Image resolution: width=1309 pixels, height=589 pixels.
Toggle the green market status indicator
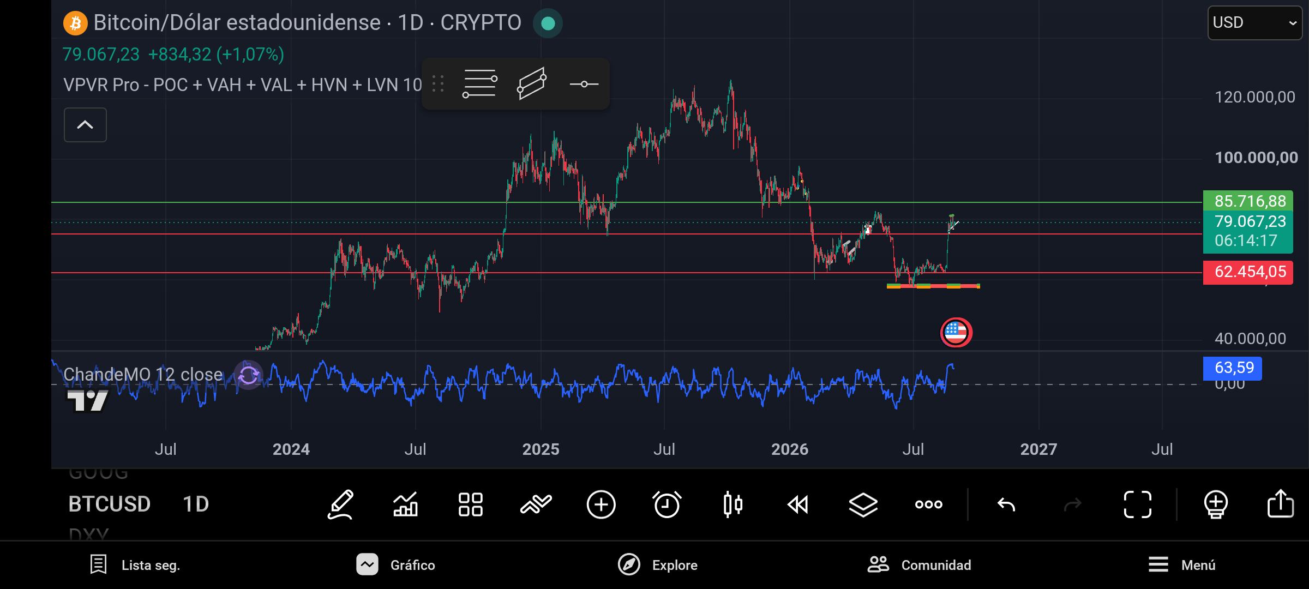coord(548,23)
